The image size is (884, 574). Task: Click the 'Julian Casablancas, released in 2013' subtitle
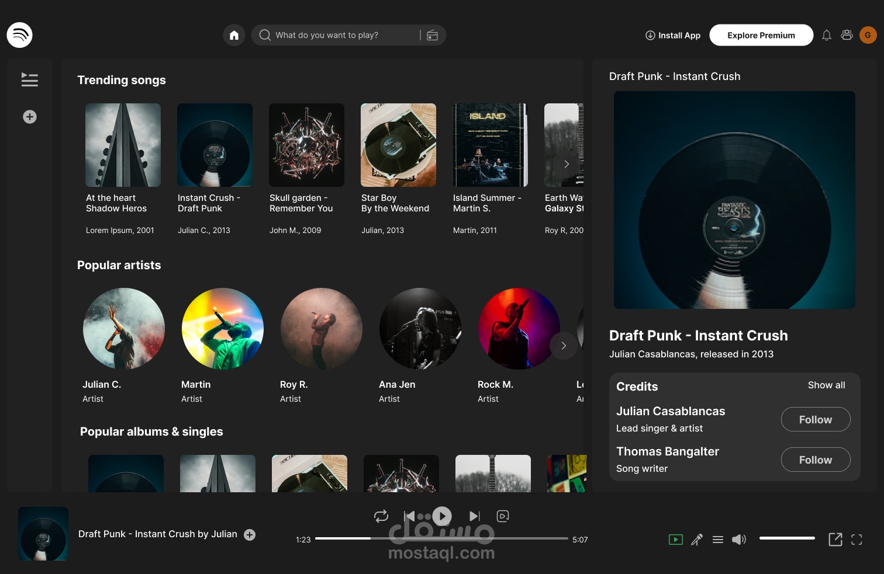(x=691, y=354)
